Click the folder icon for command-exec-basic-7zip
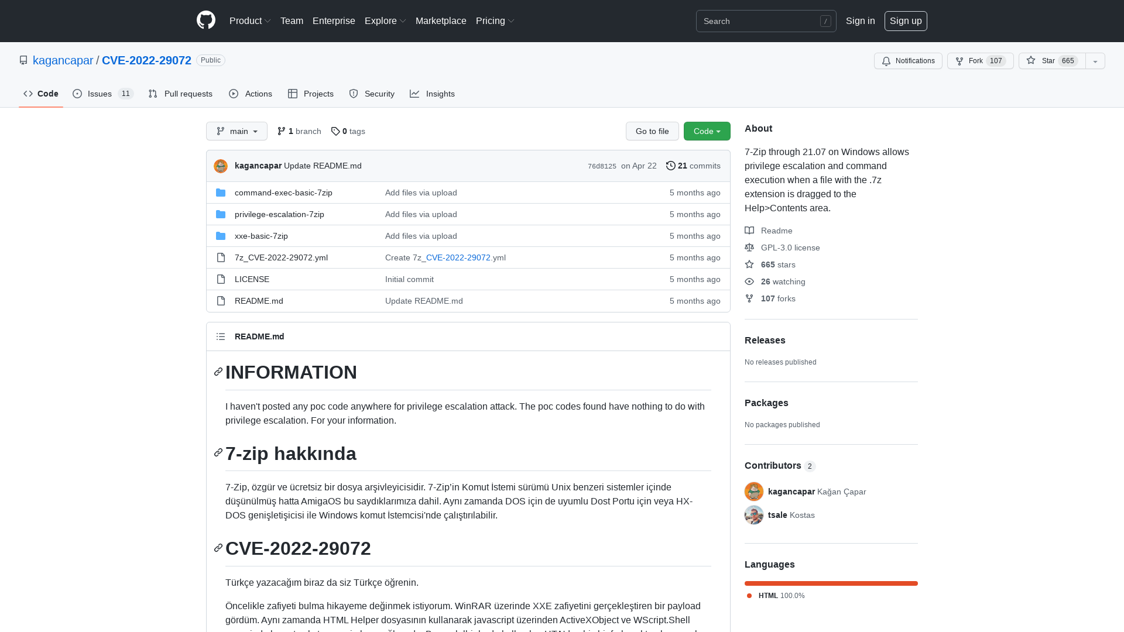Image resolution: width=1124 pixels, height=632 pixels. 221,193
